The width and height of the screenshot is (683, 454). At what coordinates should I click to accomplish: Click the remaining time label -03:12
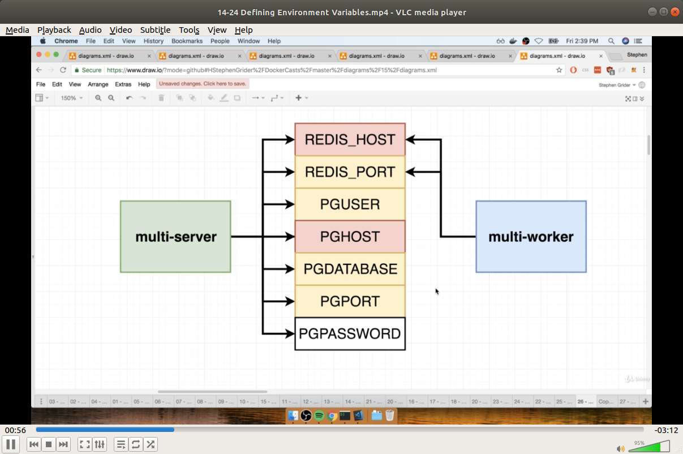666,430
